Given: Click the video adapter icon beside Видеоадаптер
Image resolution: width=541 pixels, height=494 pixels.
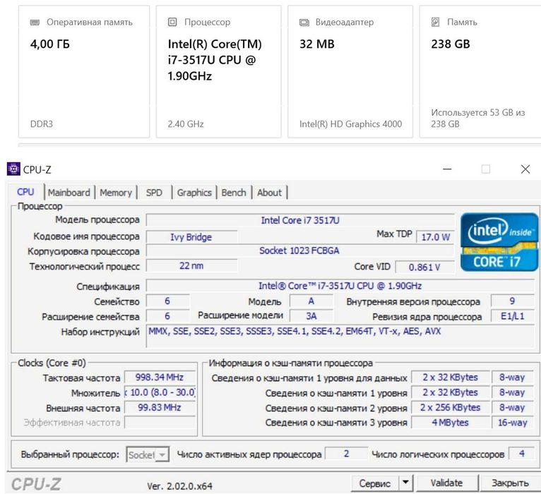Looking at the screenshot, I should [304, 23].
